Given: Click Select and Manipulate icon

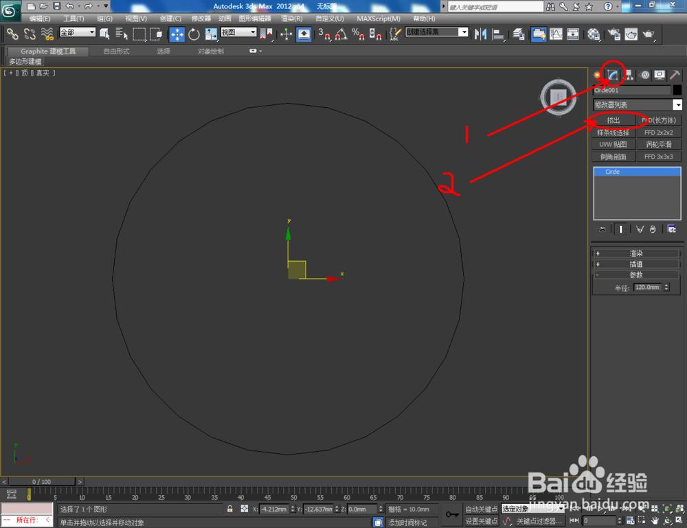Looking at the screenshot, I should (286, 34).
